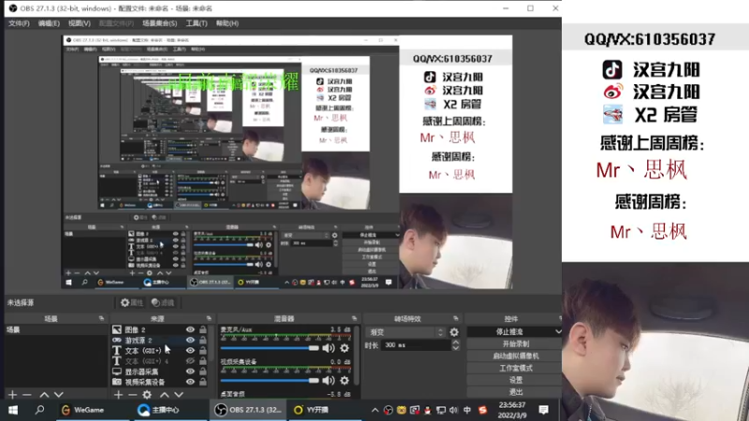Viewport: 749px width, 421px height.
Task: Open source 属性 properties with gear icon
Action: tap(131, 302)
